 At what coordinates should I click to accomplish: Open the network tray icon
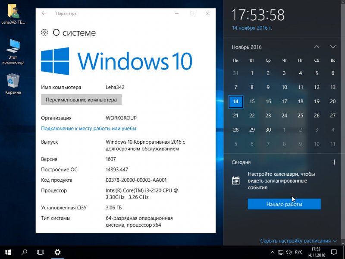281,252
